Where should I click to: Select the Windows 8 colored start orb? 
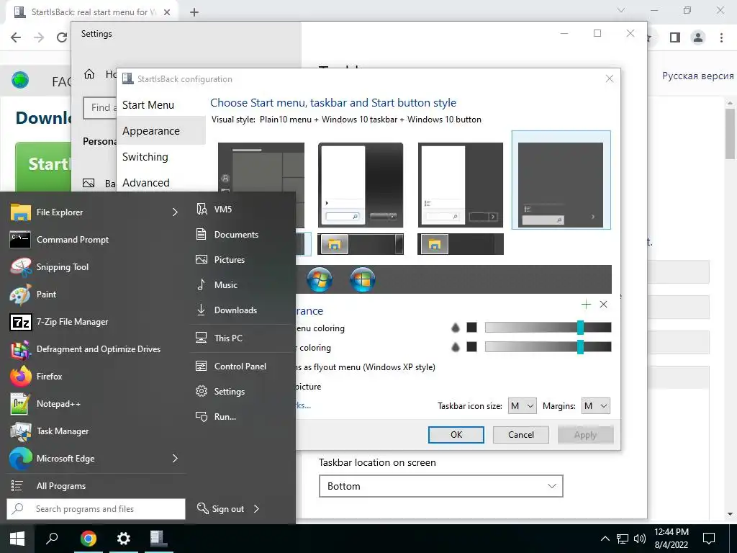tap(363, 279)
